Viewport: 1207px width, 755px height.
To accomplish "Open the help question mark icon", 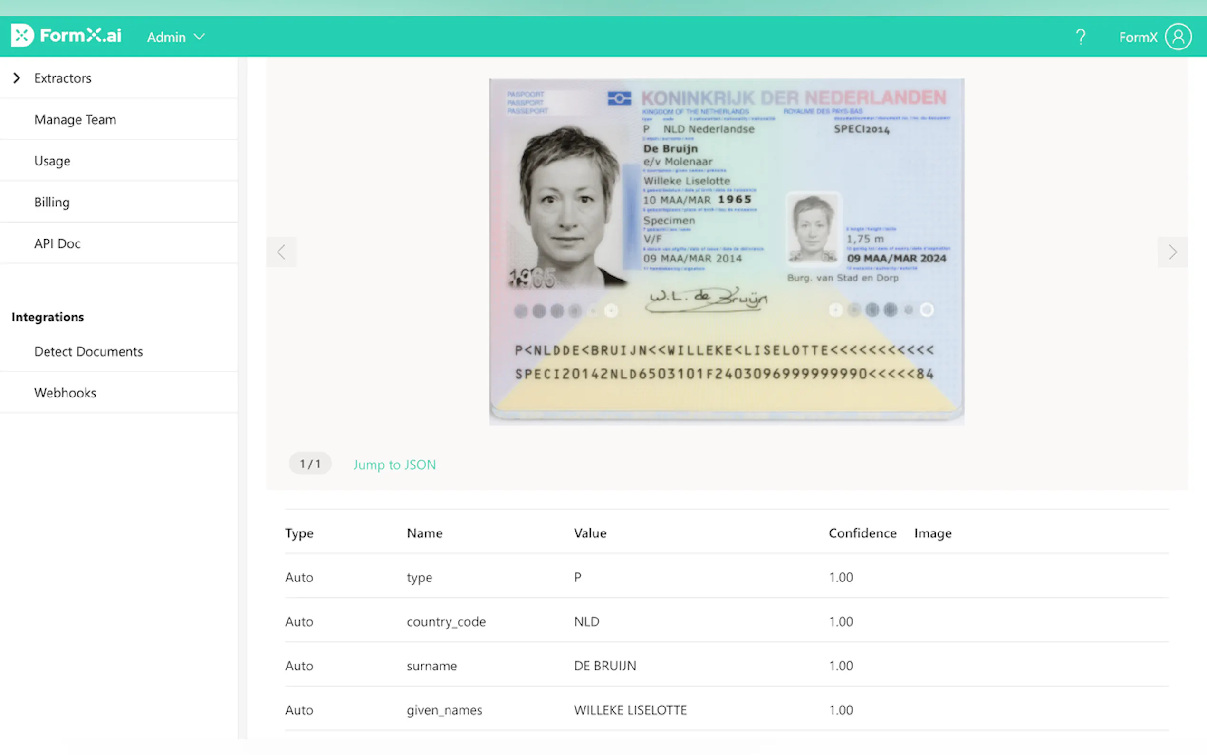I will (1080, 36).
